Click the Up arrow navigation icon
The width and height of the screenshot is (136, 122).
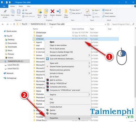click(x=14, y=24)
